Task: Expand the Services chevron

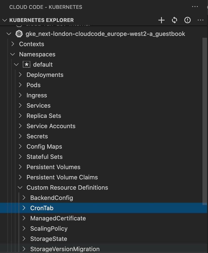Action: pyautogui.click(x=20, y=106)
